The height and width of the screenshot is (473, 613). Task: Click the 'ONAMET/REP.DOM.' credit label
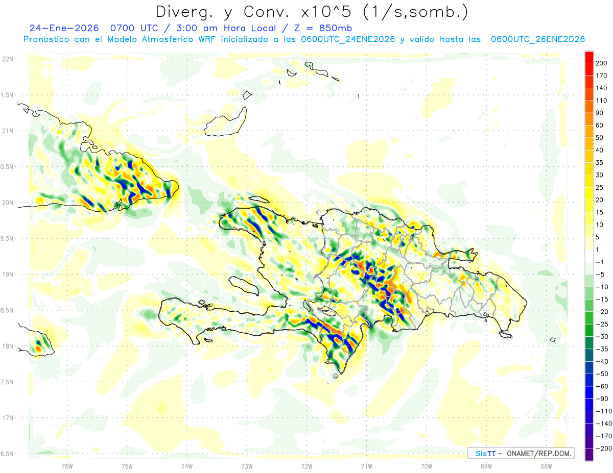point(538,453)
